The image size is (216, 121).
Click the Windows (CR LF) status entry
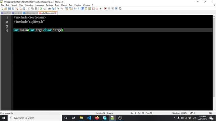tap(179, 113)
